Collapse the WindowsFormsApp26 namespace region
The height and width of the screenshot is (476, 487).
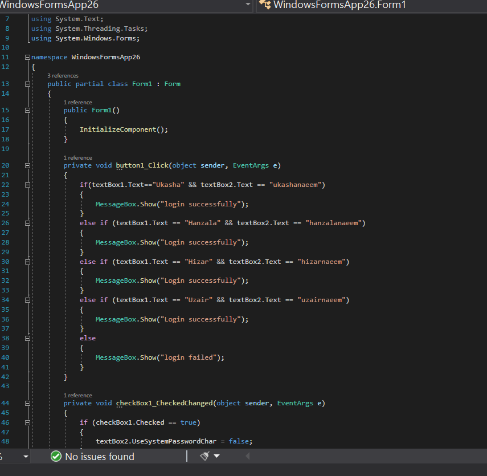(x=27, y=56)
